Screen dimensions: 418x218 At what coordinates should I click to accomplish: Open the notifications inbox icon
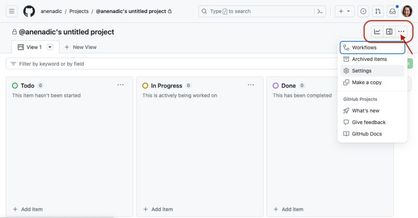pos(392,11)
